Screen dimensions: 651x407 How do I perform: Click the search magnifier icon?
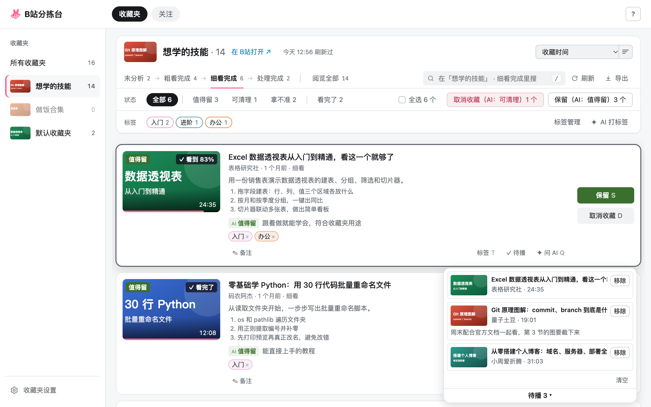point(431,78)
